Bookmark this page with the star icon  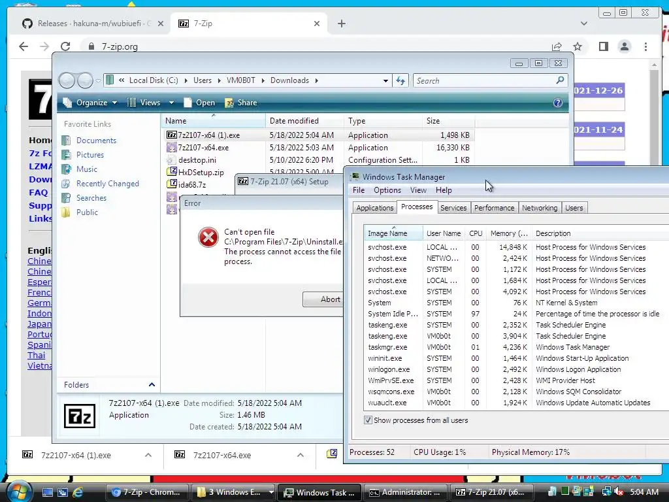pos(578,46)
